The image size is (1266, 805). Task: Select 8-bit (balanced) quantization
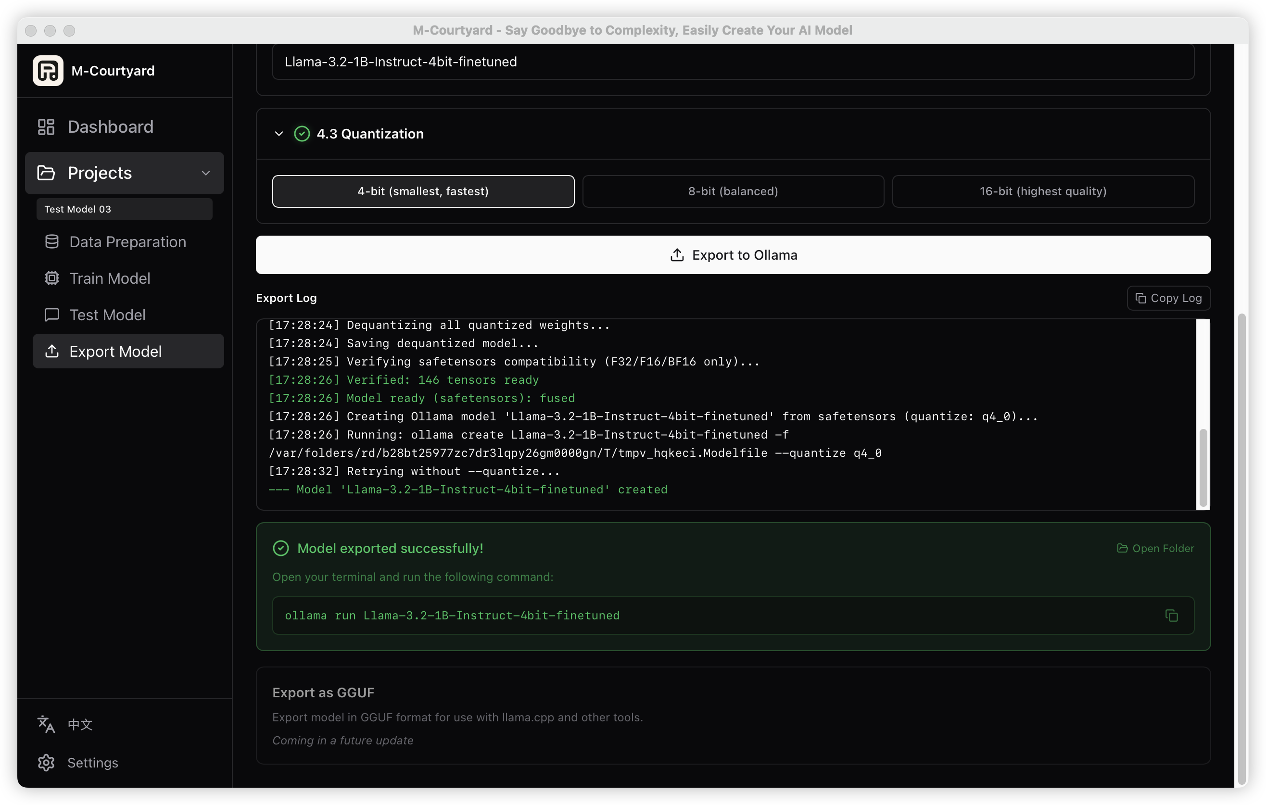click(734, 191)
